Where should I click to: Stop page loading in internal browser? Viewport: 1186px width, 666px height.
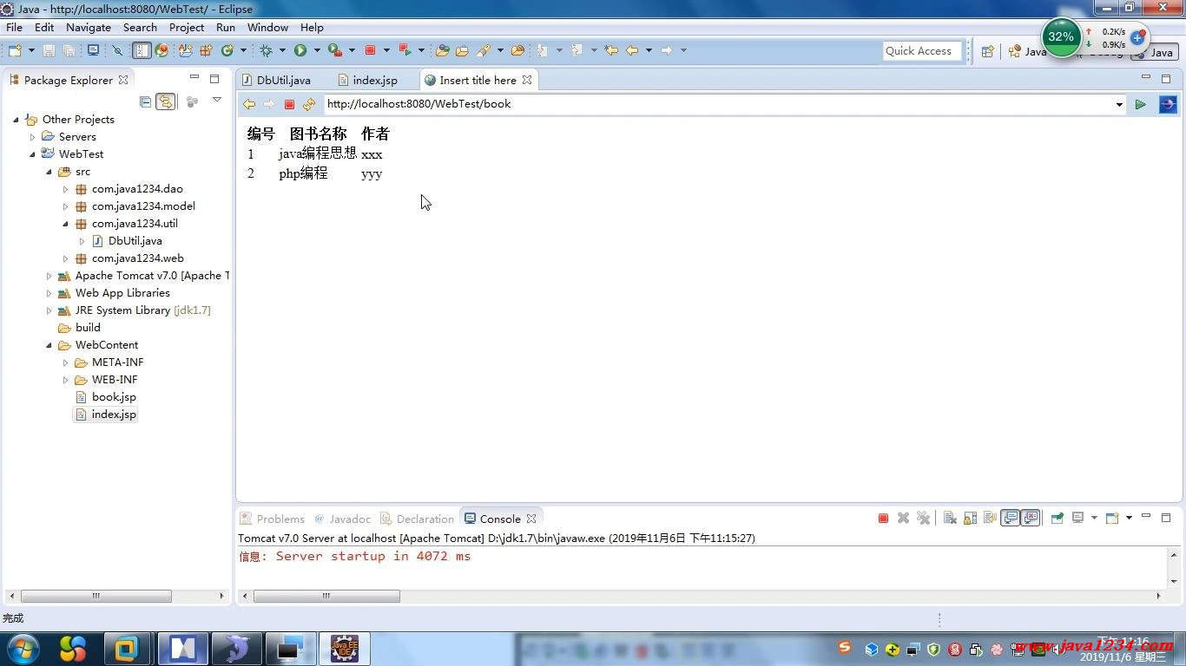tap(290, 104)
